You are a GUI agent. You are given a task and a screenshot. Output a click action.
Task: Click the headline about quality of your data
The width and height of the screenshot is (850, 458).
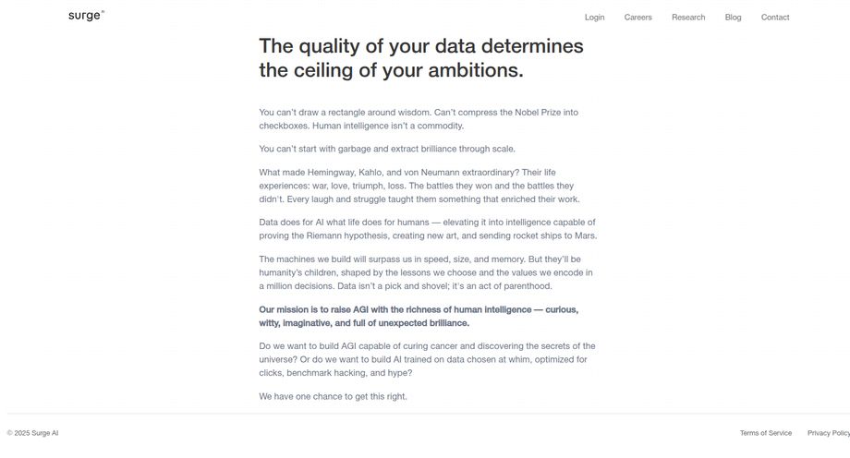point(420,58)
